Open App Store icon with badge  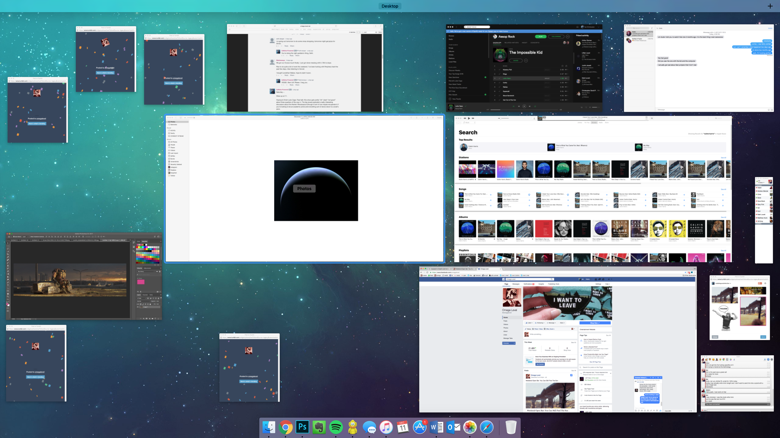pos(420,427)
